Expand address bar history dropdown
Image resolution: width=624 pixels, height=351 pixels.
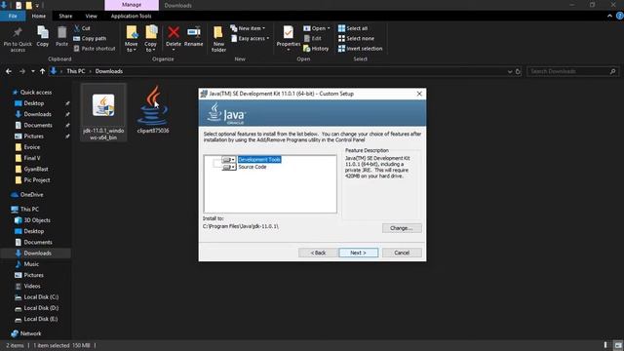point(510,71)
